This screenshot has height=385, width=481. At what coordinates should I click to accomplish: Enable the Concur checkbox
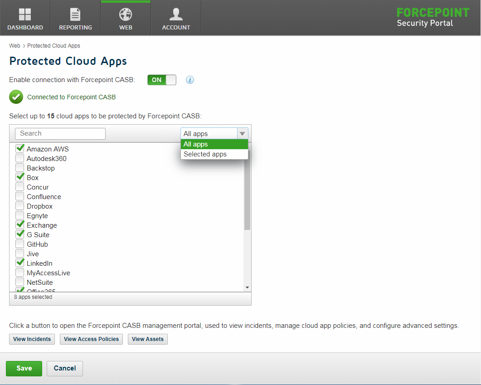pos(20,187)
